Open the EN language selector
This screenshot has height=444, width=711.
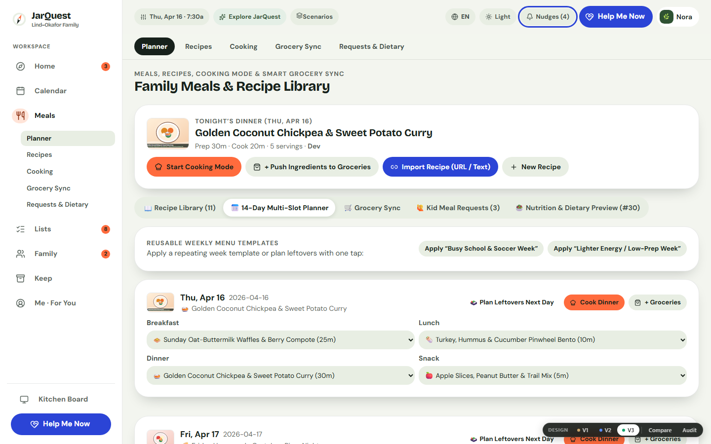click(460, 17)
